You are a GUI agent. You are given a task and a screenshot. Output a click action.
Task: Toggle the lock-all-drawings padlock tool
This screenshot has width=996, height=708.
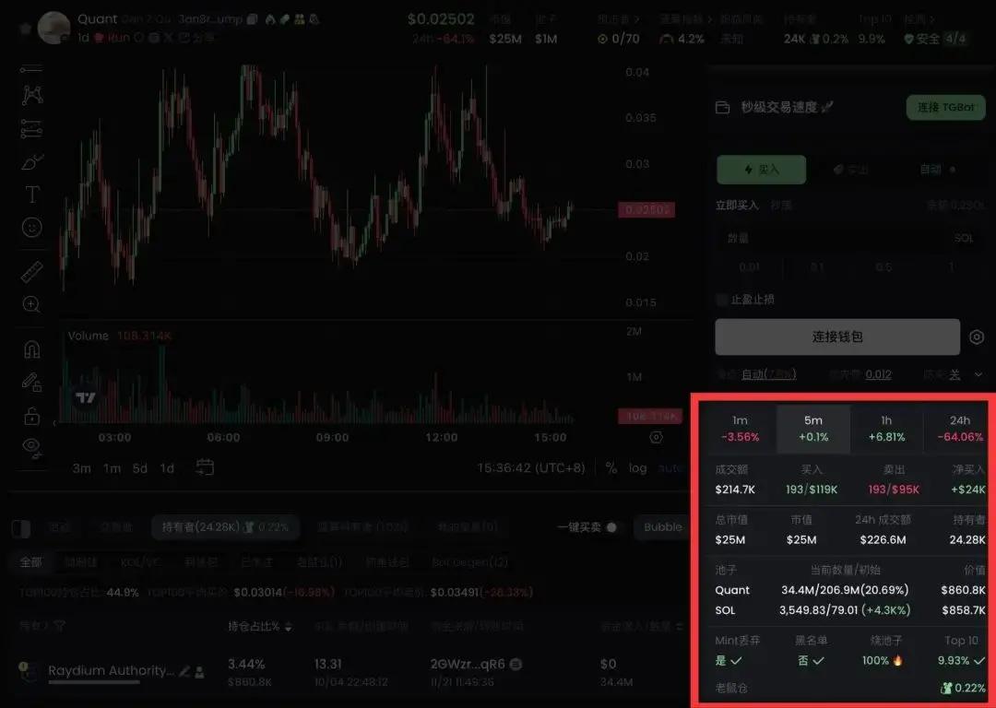tap(31, 416)
